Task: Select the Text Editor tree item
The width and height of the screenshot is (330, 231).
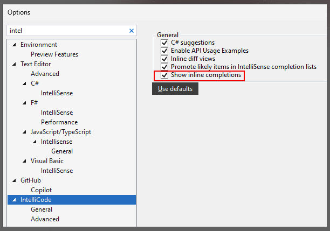Action: point(36,64)
